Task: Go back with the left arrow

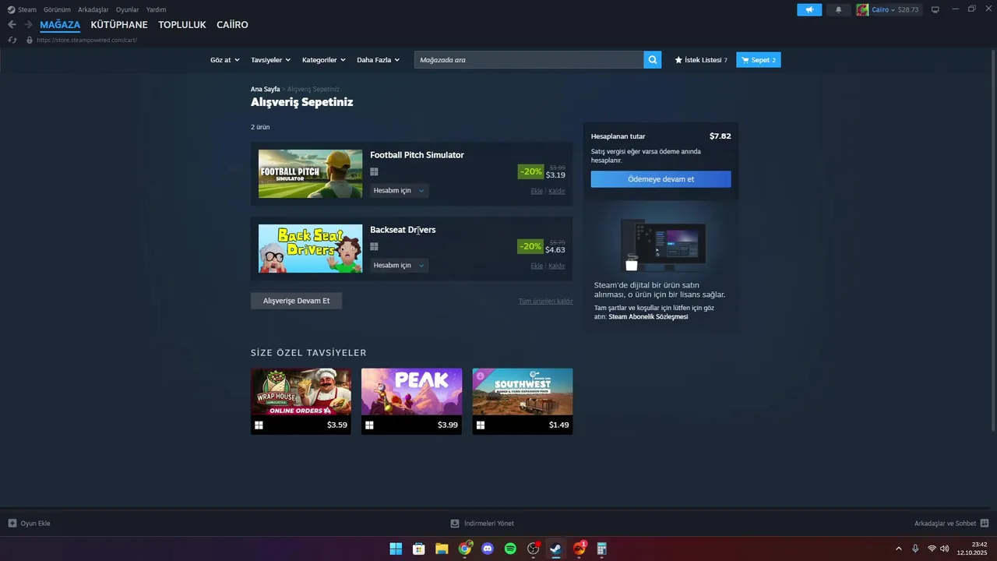Action: tap(12, 25)
